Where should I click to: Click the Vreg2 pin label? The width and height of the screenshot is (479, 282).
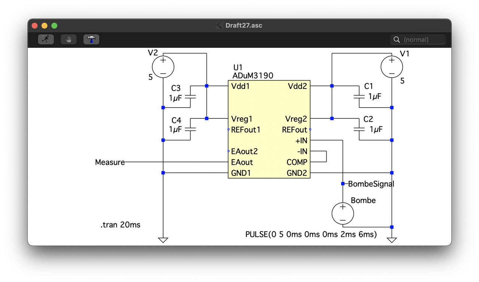pyautogui.click(x=296, y=119)
